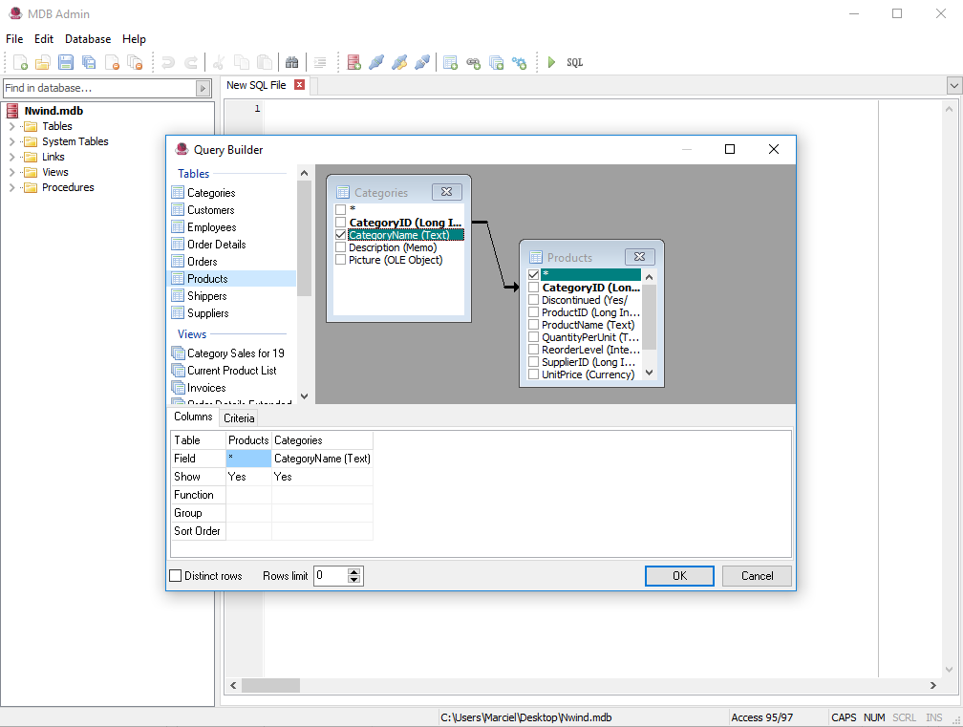
Task: Cancel the Query Builder dialog
Action: [x=756, y=575]
